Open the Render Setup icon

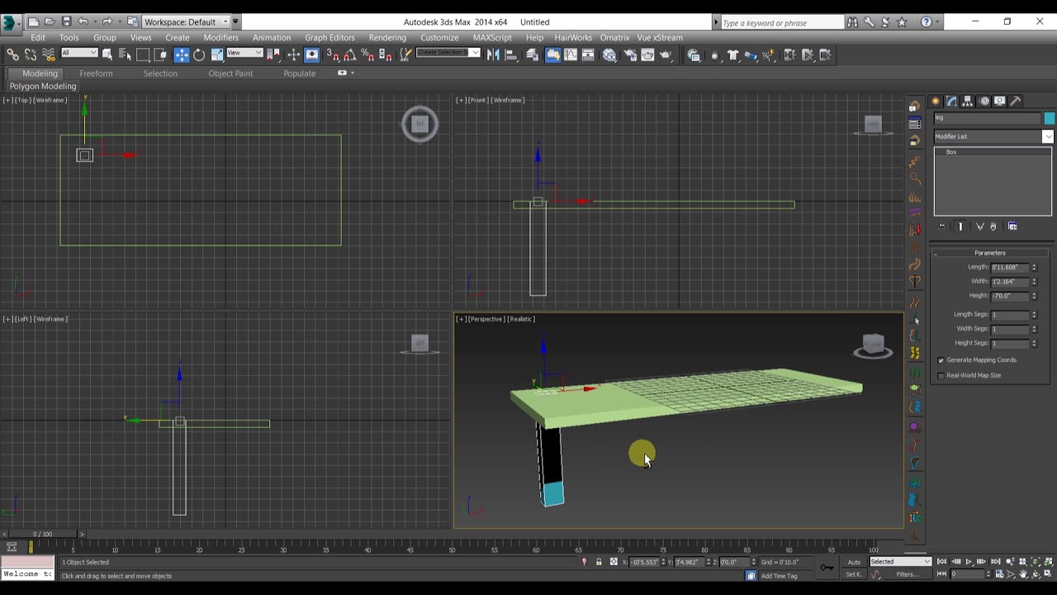coord(630,55)
